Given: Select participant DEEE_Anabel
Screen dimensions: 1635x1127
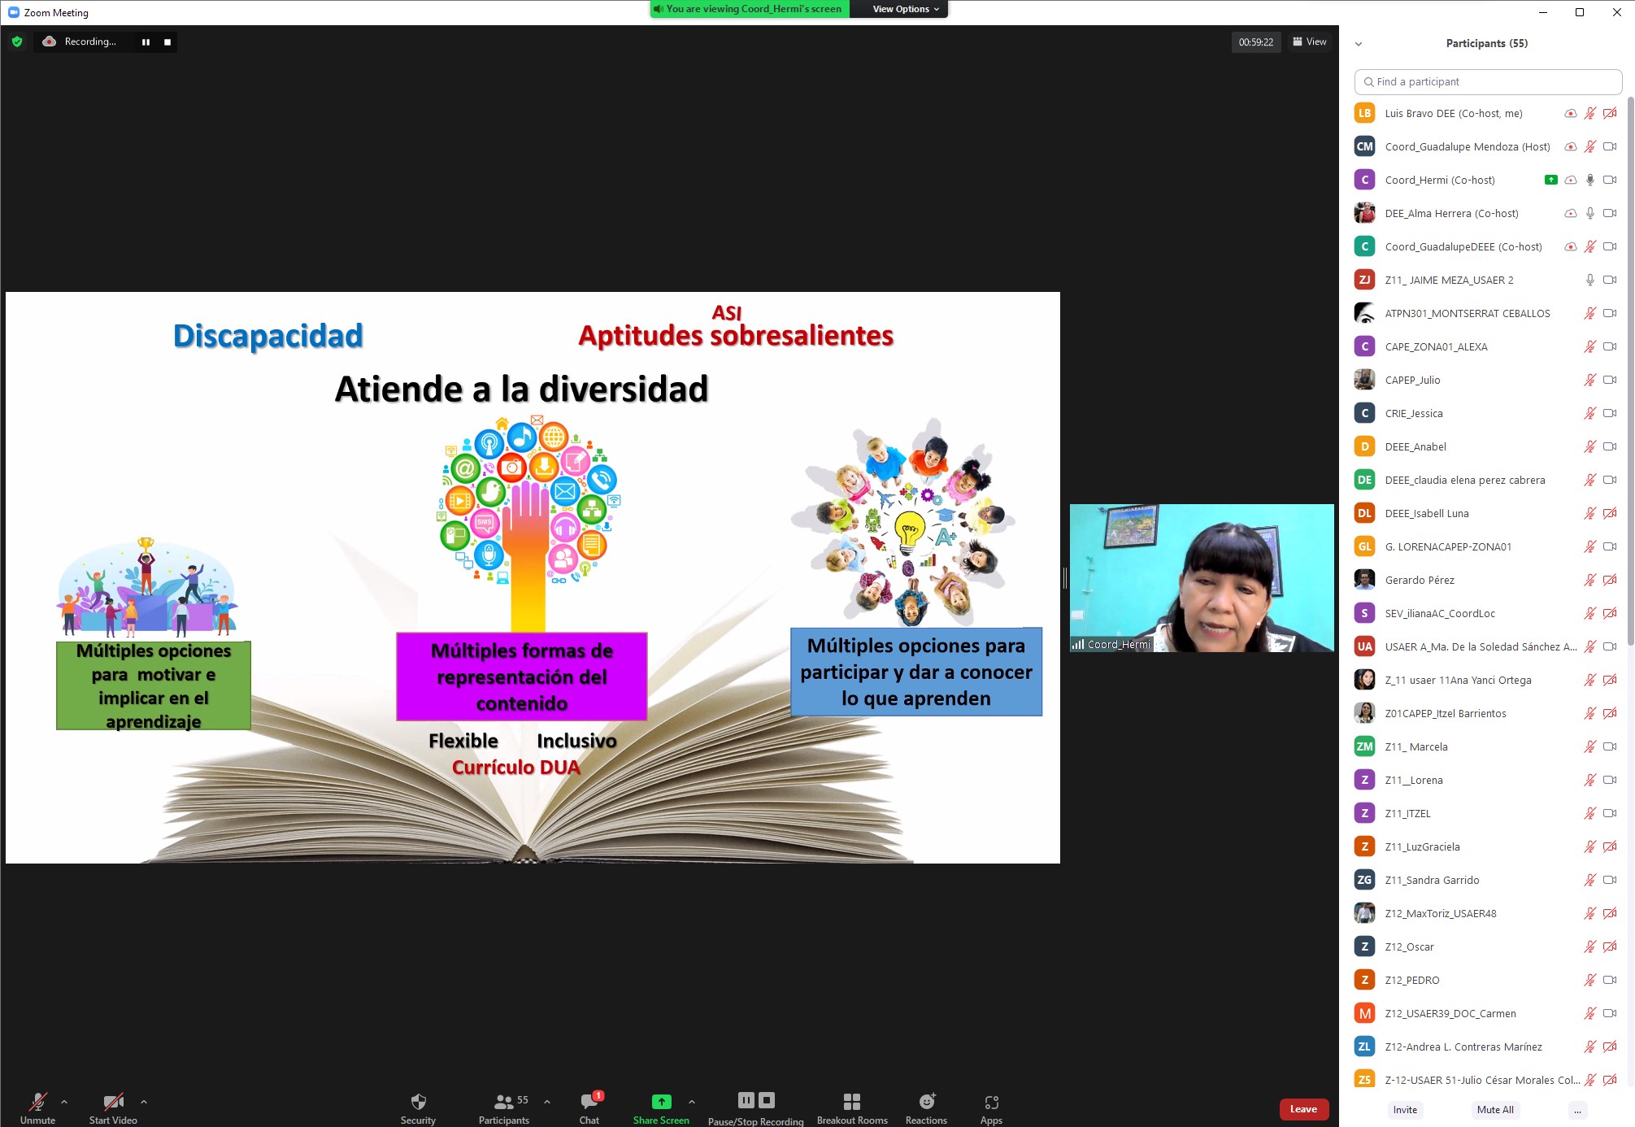Looking at the screenshot, I should [x=1486, y=446].
